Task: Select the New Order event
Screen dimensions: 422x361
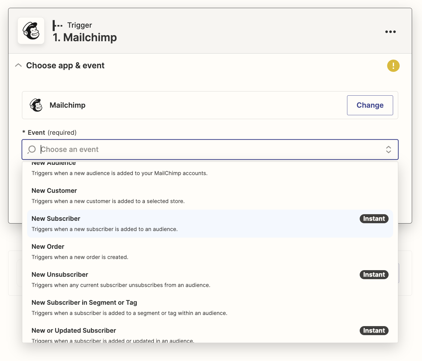Action: click(210, 251)
